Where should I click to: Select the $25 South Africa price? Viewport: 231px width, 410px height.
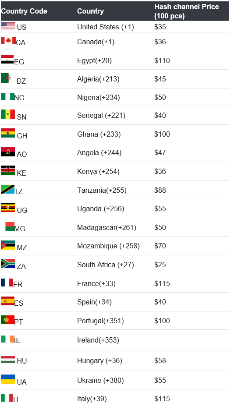(160, 265)
